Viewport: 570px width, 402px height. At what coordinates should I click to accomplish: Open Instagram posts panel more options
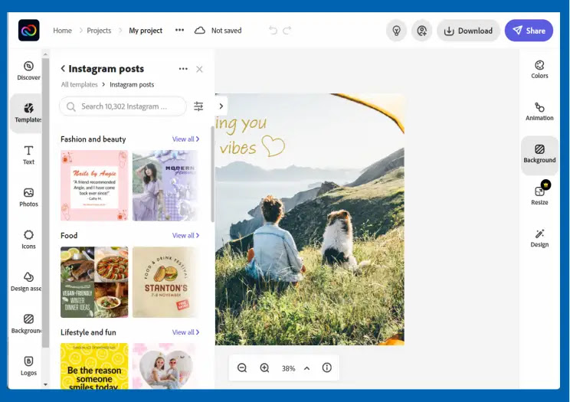(183, 69)
